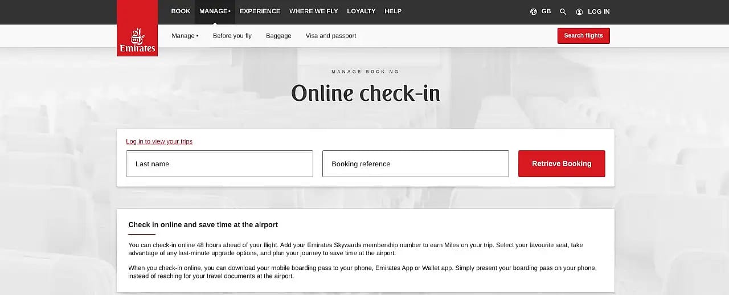Viewport: 729px width, 295px height.
Task: Select GB country selector
Action: point(546,11)
